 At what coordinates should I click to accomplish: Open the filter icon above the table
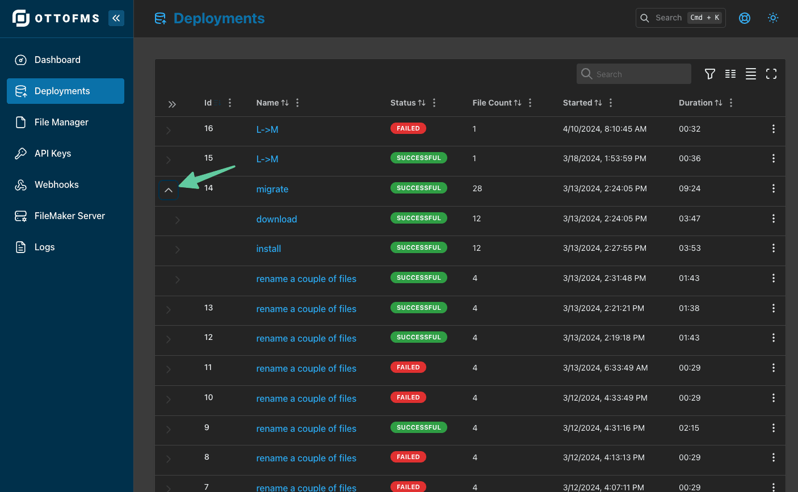click(709, 74)
